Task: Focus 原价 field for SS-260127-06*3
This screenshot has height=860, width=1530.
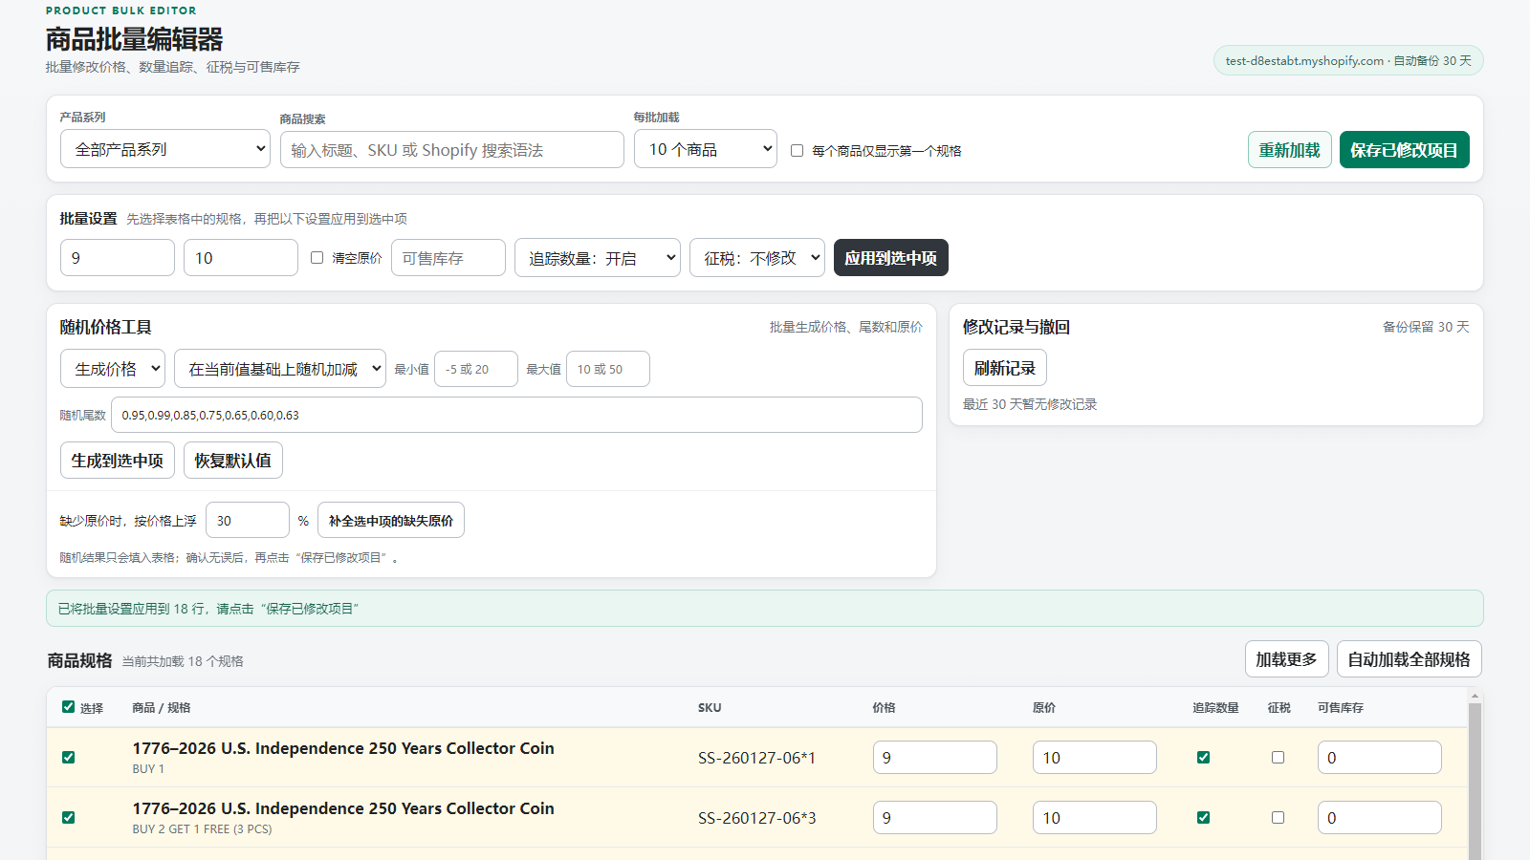Action: (x=1095, y=818)
